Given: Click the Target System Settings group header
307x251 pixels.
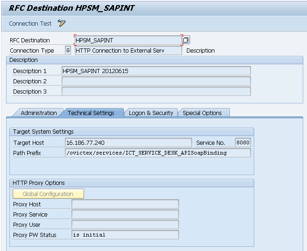Looking at the screenshot, I should (x=132, y=132).
